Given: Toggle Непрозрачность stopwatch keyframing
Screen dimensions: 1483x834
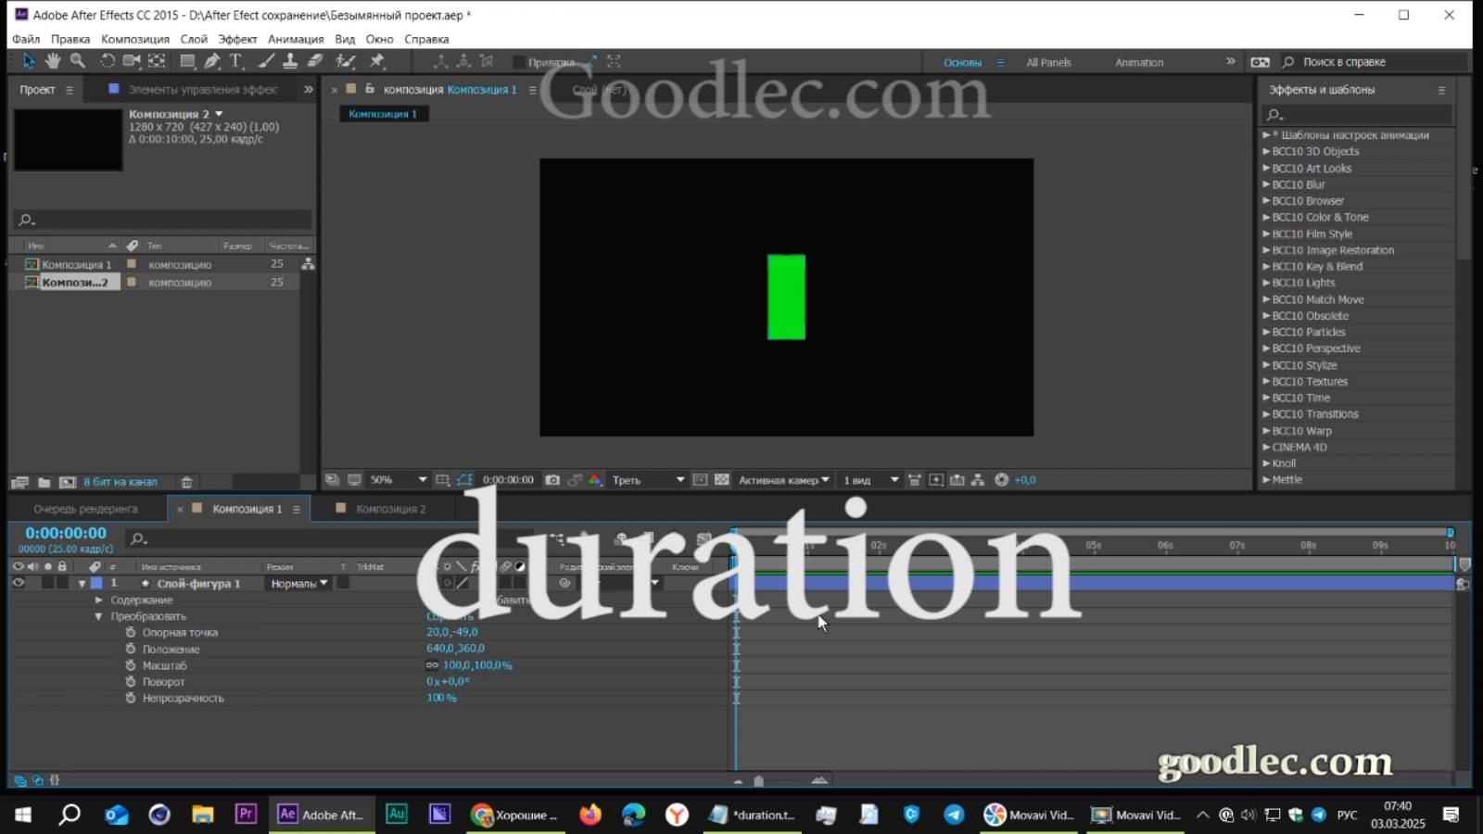Looking at the screenshot, I should [x=131, y=698].
